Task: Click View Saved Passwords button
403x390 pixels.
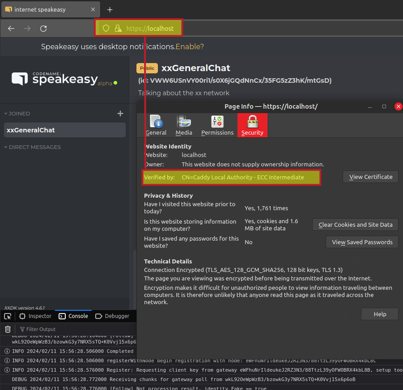Action: tap(362, 242)
